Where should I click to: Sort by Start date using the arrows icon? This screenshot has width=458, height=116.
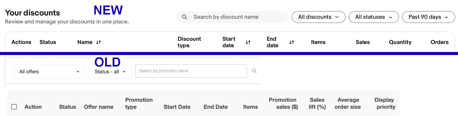click(248, 42)
